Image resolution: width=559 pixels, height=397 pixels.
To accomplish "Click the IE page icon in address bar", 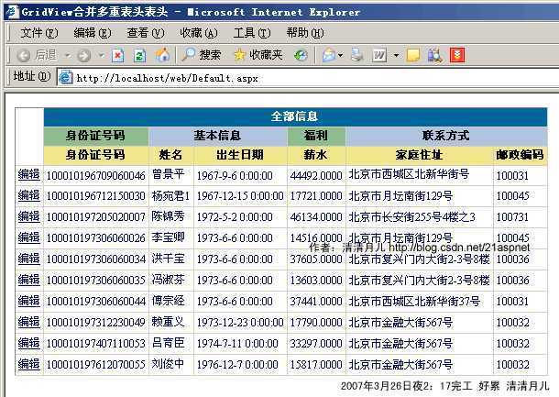I will tap(66, 77).
